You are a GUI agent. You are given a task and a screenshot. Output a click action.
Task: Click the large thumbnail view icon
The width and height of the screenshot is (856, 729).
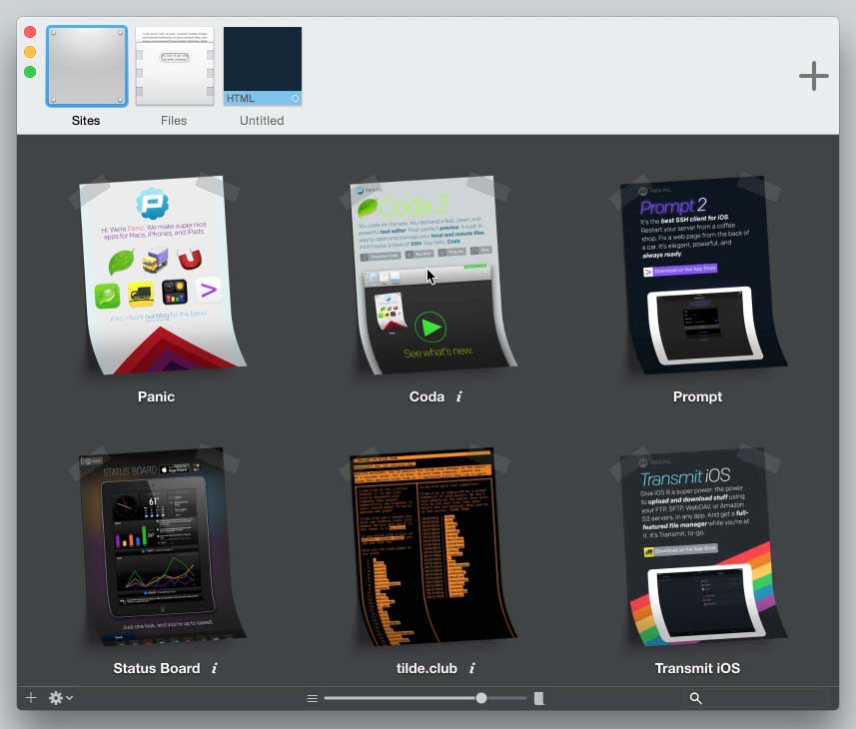(x=539, y=698)
